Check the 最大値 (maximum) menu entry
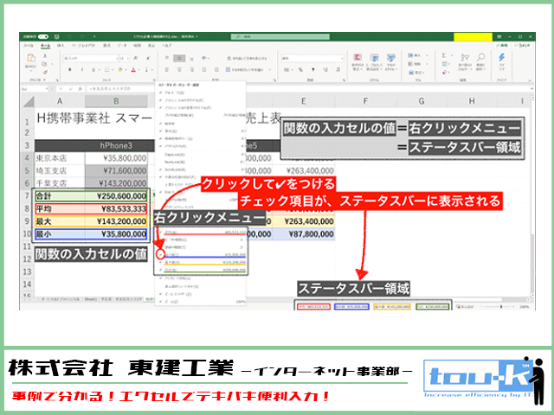The width and height of the screenshot is (554, 415). pos(202,262)
